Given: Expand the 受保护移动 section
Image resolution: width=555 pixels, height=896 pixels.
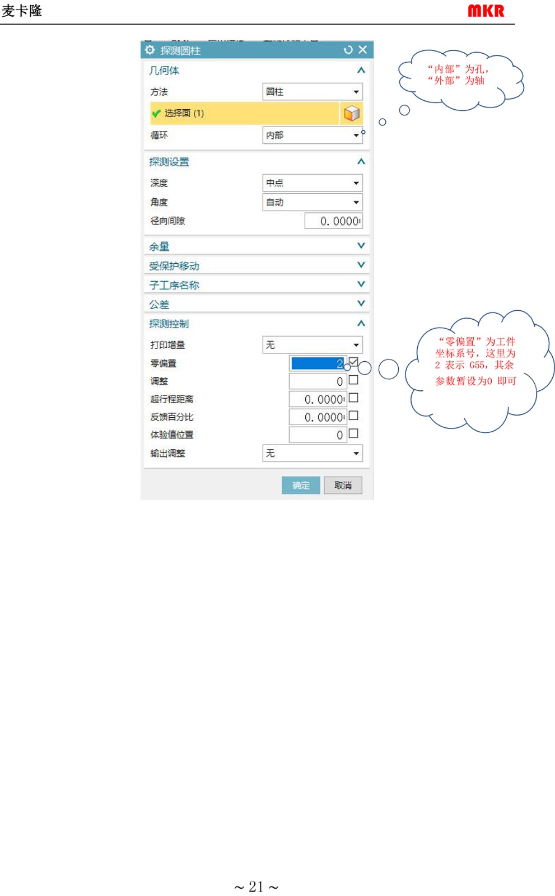Looking at the screenshot, I should [x=361, y=265].
